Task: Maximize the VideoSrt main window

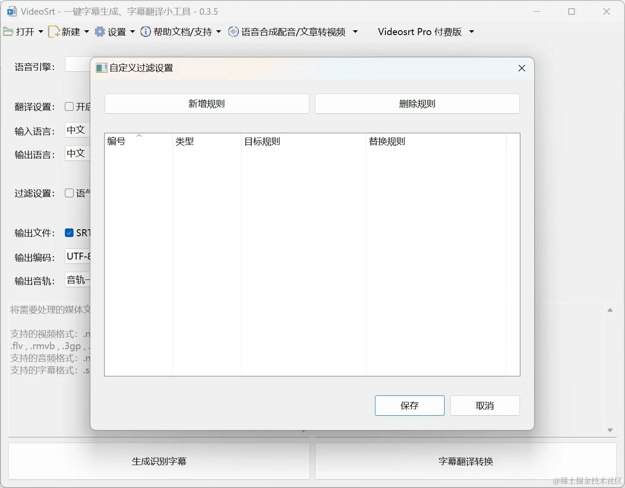Action: click(571, 12)
